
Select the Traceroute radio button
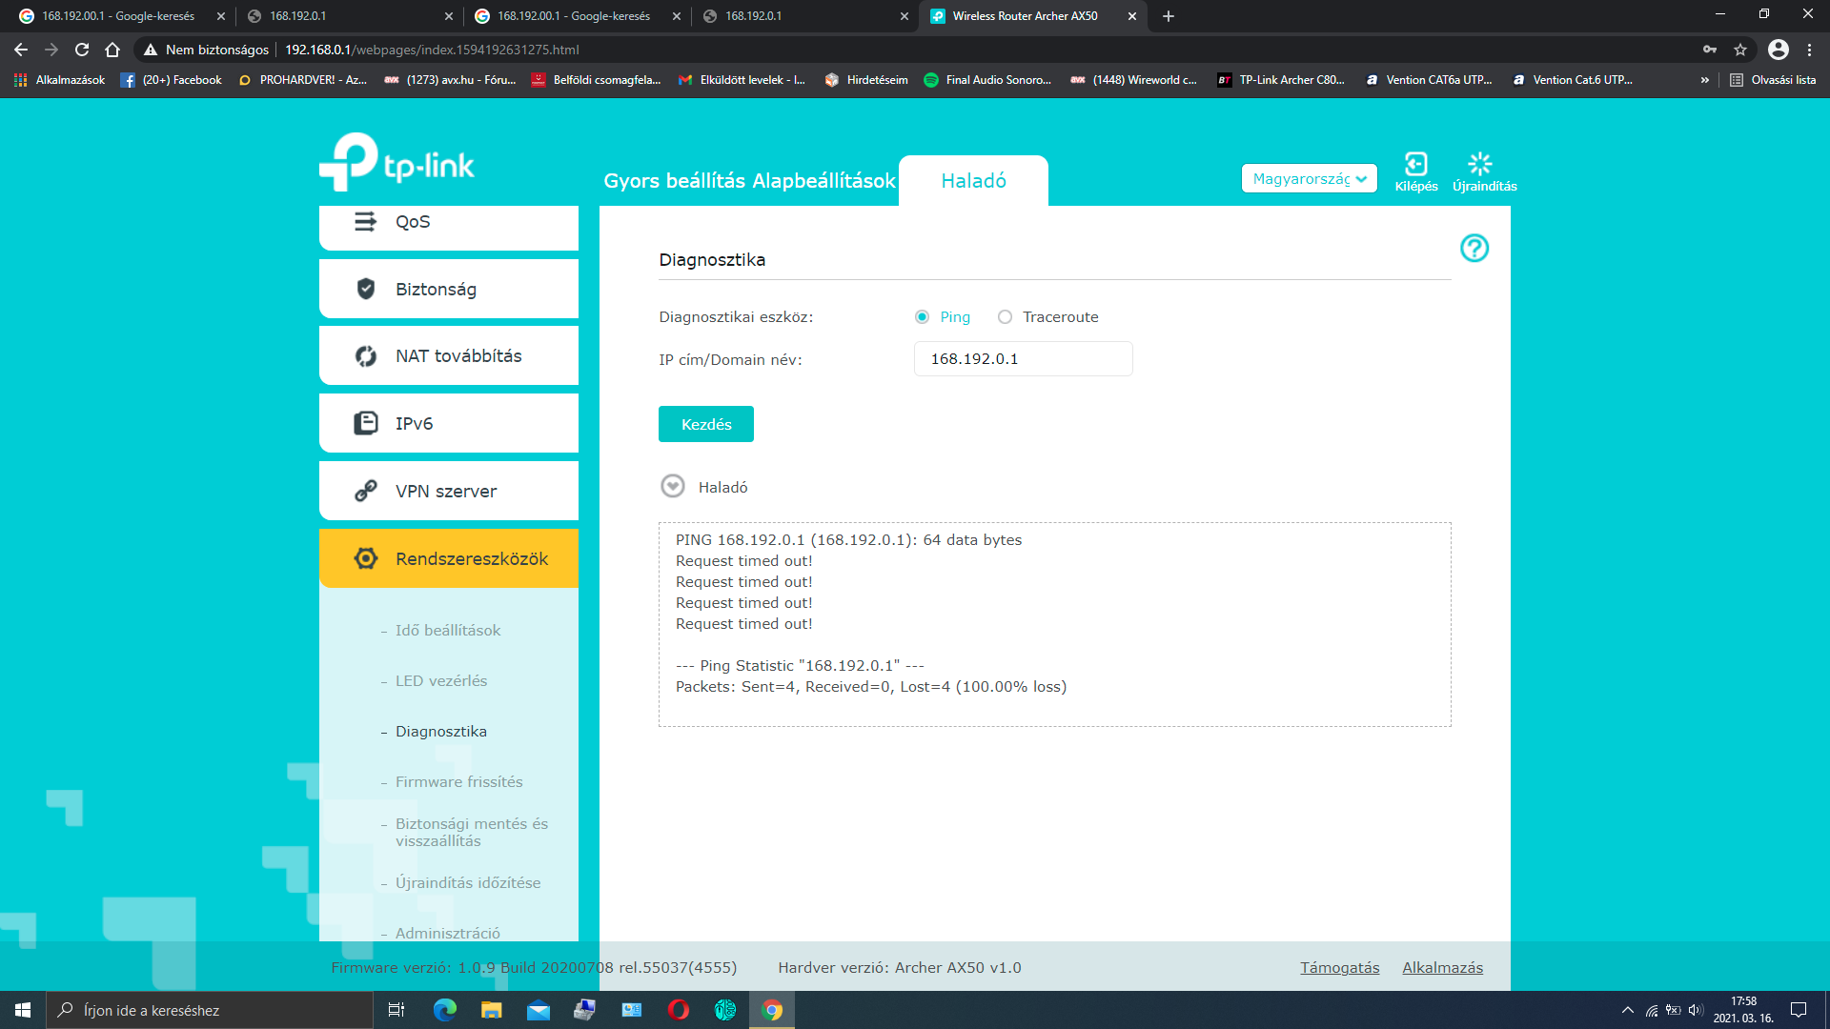[x=1005, y=317]
